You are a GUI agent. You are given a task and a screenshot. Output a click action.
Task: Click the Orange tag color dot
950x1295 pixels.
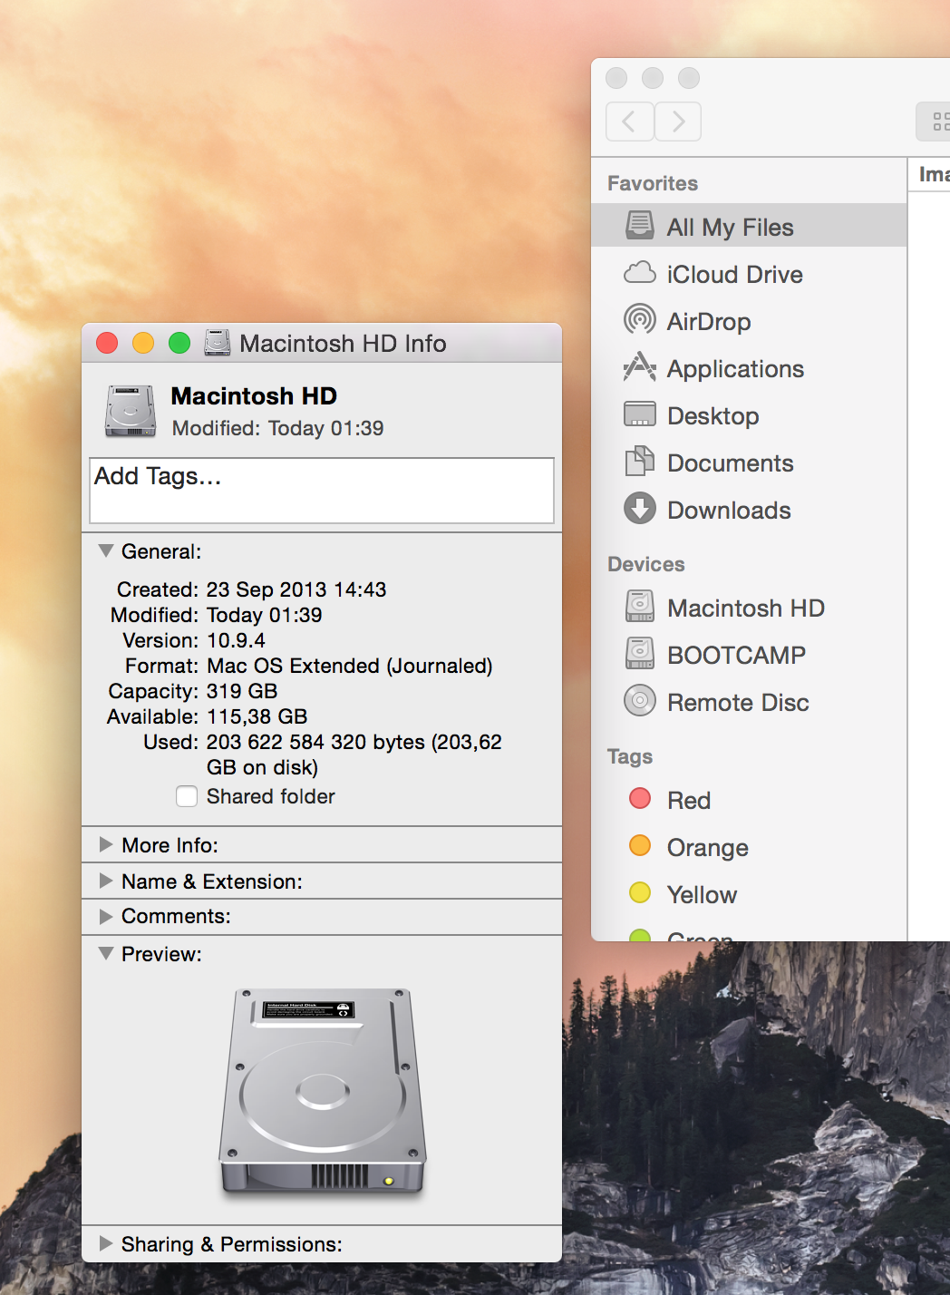[x=640, y=845]
